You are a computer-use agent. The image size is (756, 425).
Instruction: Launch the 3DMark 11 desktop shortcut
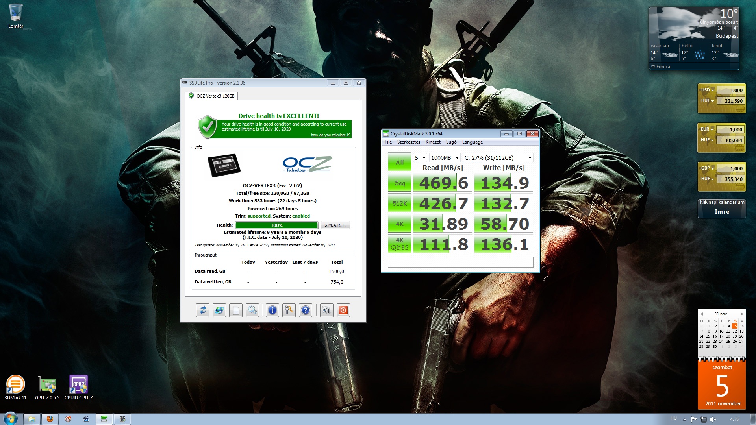coord(16,388)
